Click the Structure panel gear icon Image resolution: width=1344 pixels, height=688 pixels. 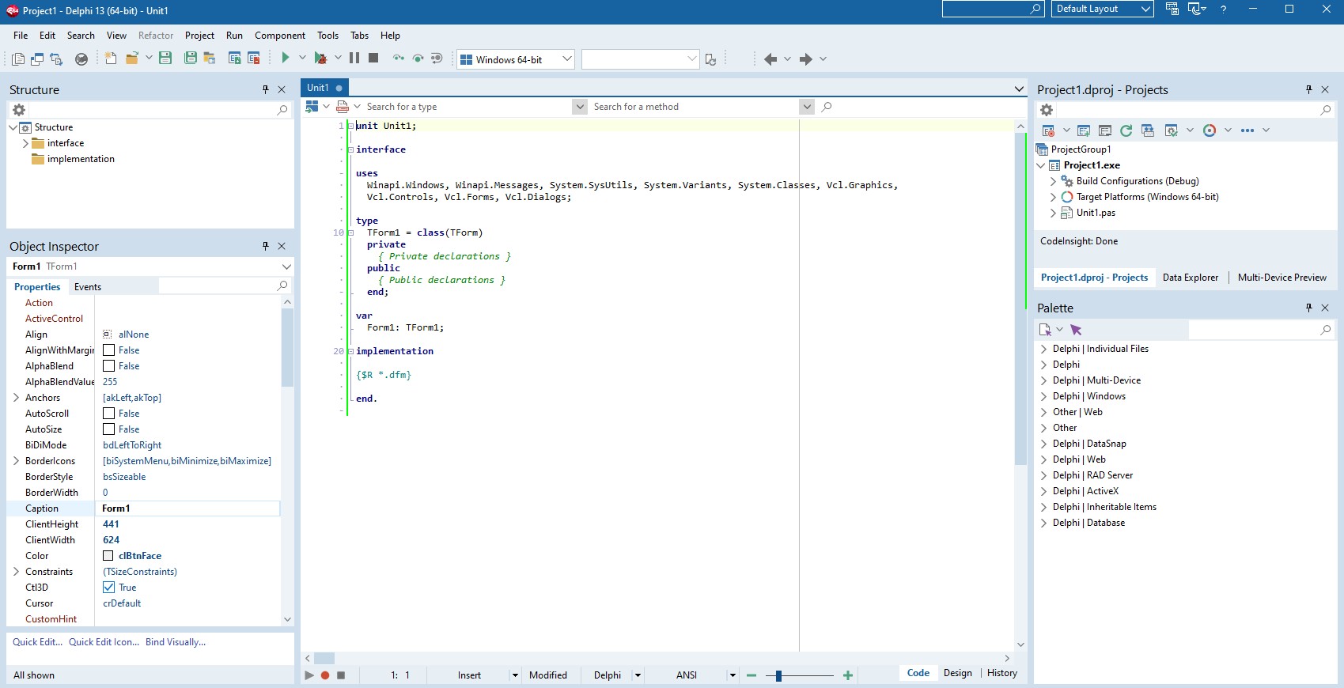click(19, 110)
